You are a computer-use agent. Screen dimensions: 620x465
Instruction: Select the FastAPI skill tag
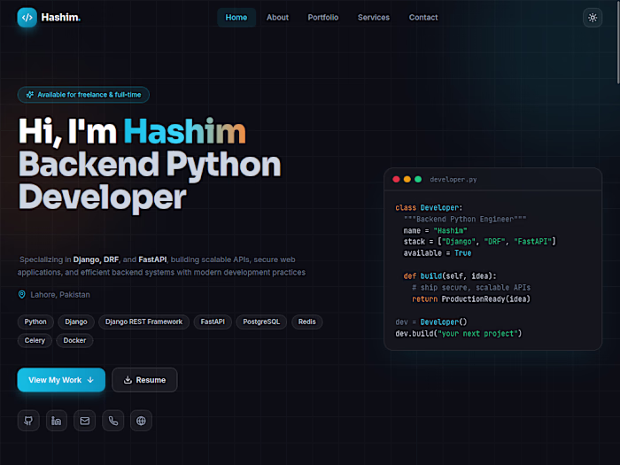(x=213, y=322)
